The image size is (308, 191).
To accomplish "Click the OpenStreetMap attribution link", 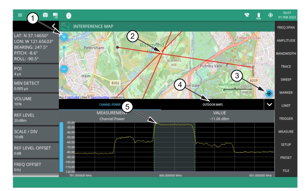I will [101, 97].
